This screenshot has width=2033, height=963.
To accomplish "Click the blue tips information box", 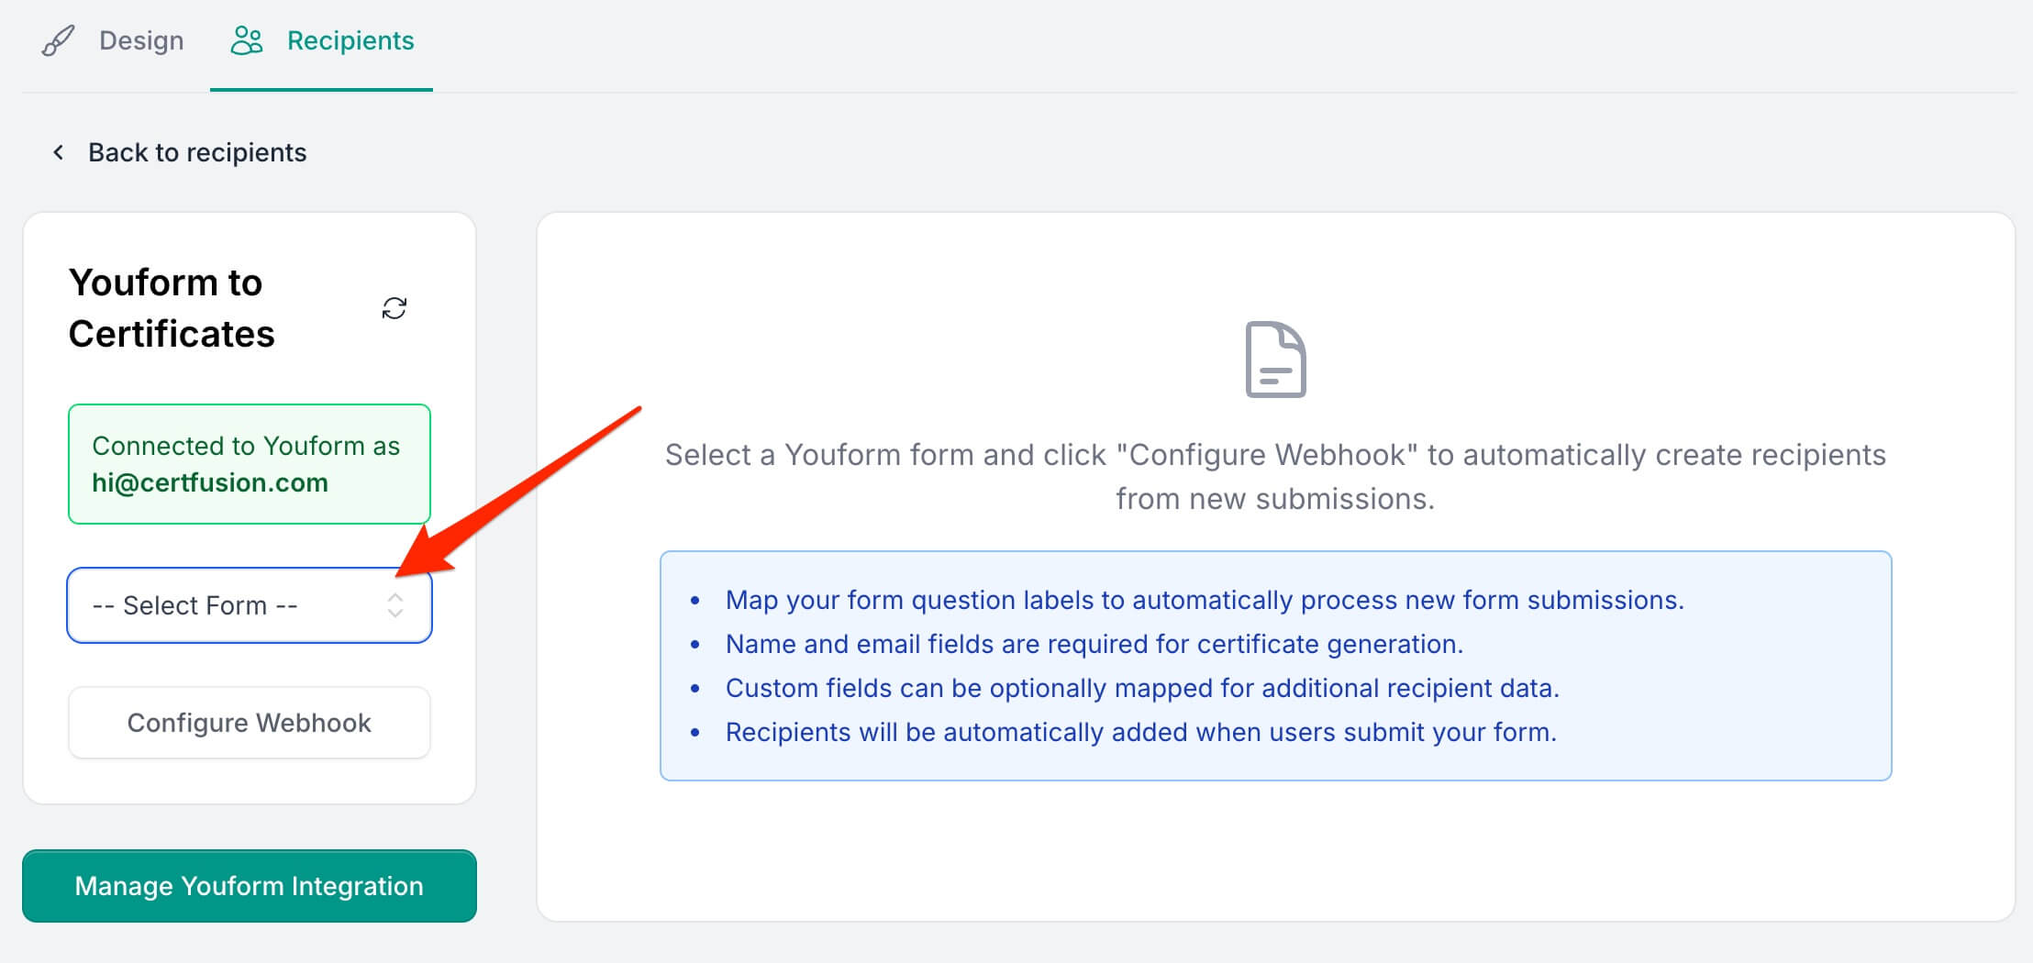I will (x=1275, y=666).
